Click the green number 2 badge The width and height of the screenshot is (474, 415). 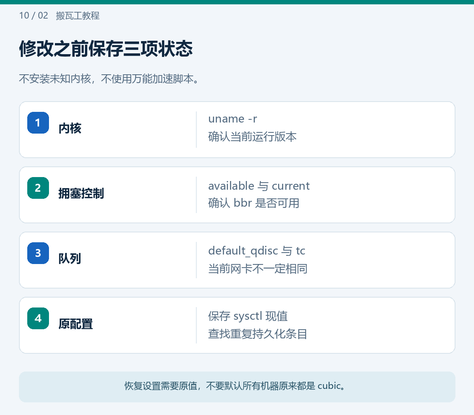click(x=38, y=188)
